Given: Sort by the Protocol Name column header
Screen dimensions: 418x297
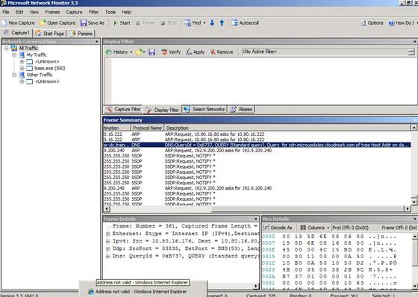Looking at the screenshot, I should 147,128.
